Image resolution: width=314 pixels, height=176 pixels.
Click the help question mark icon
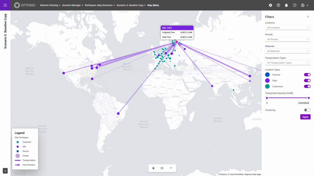click(278, 5)
